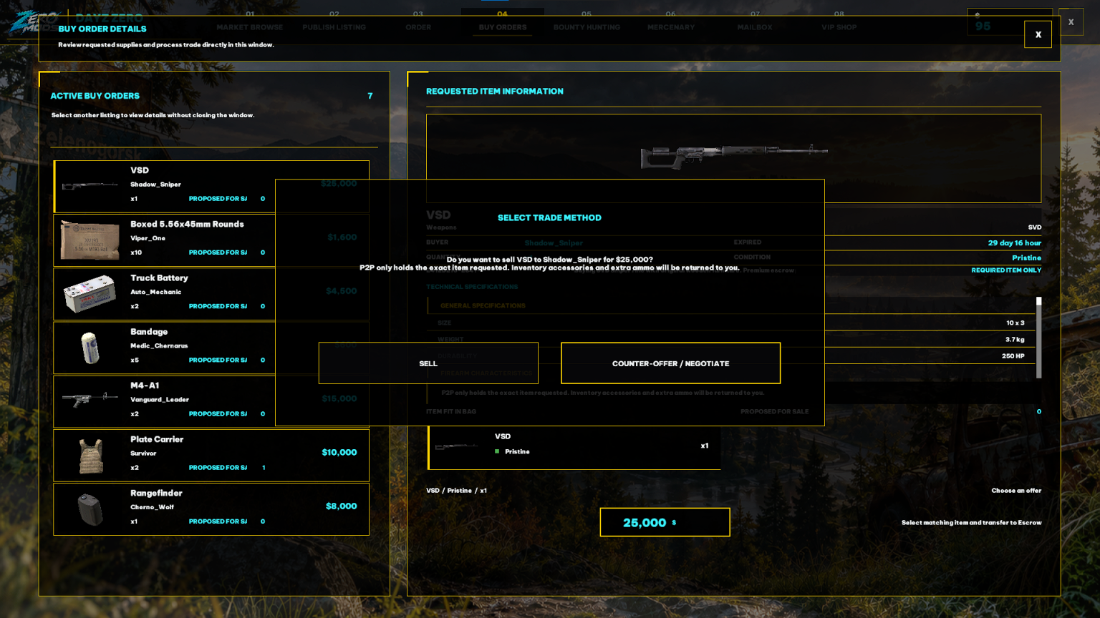Open the Publish Listing tab
This screenshot has height=618, width=1100.
pyautogui.click(x=334, y=27)
